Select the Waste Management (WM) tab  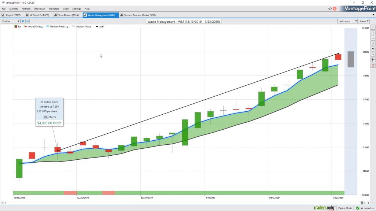[101, 15]
